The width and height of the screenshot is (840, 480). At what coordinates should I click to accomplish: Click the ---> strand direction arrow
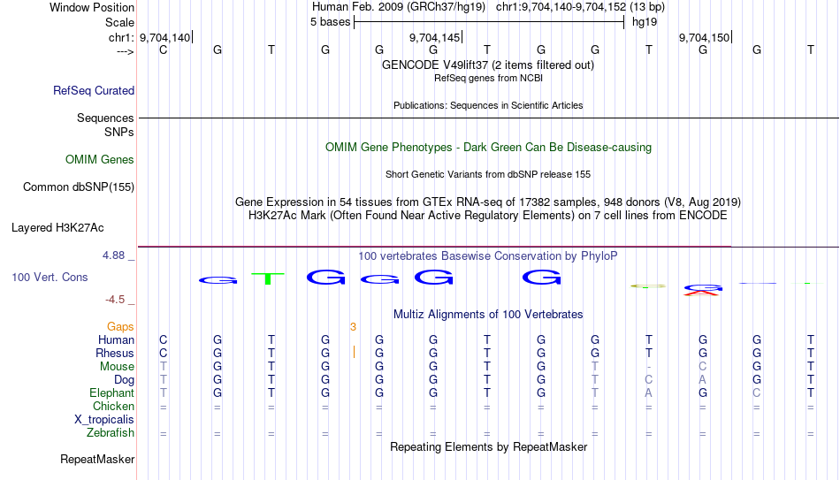126,51
